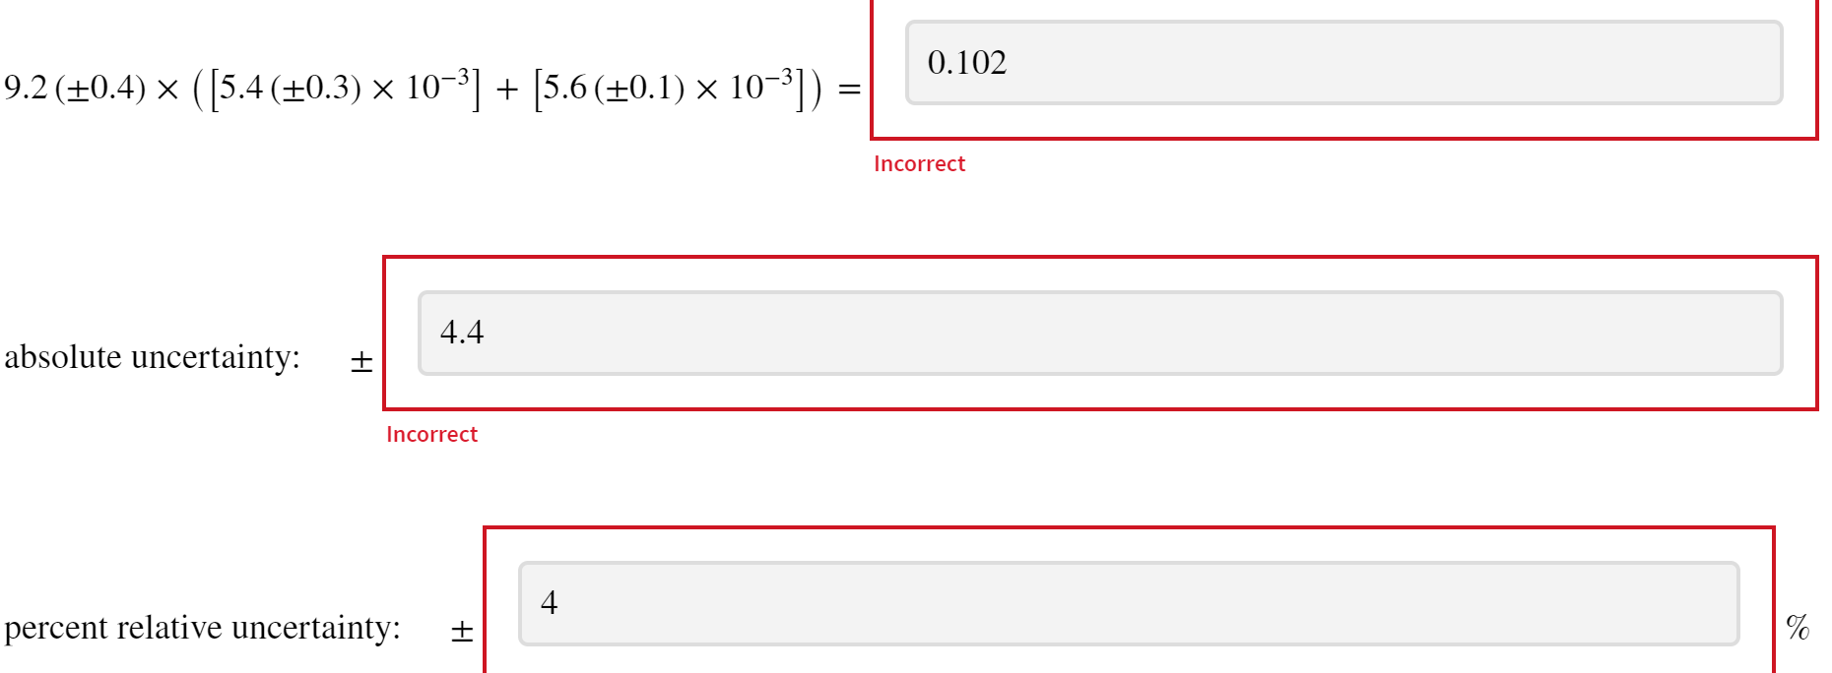Click the Incorrect label under the 4.4 answer
The height and width of the screenshot is (673, 1832).
click(x=433, y=434)
